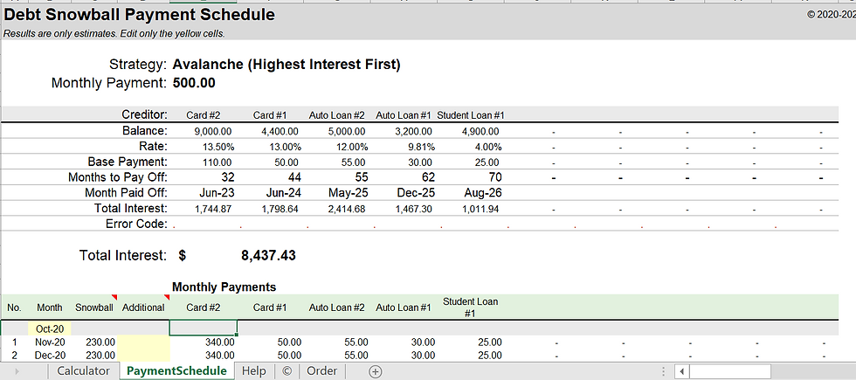Image resolution: width=856 pixels, height=380 pixels.
Task: Select the 13.50% rate cell
Action: 218,147
